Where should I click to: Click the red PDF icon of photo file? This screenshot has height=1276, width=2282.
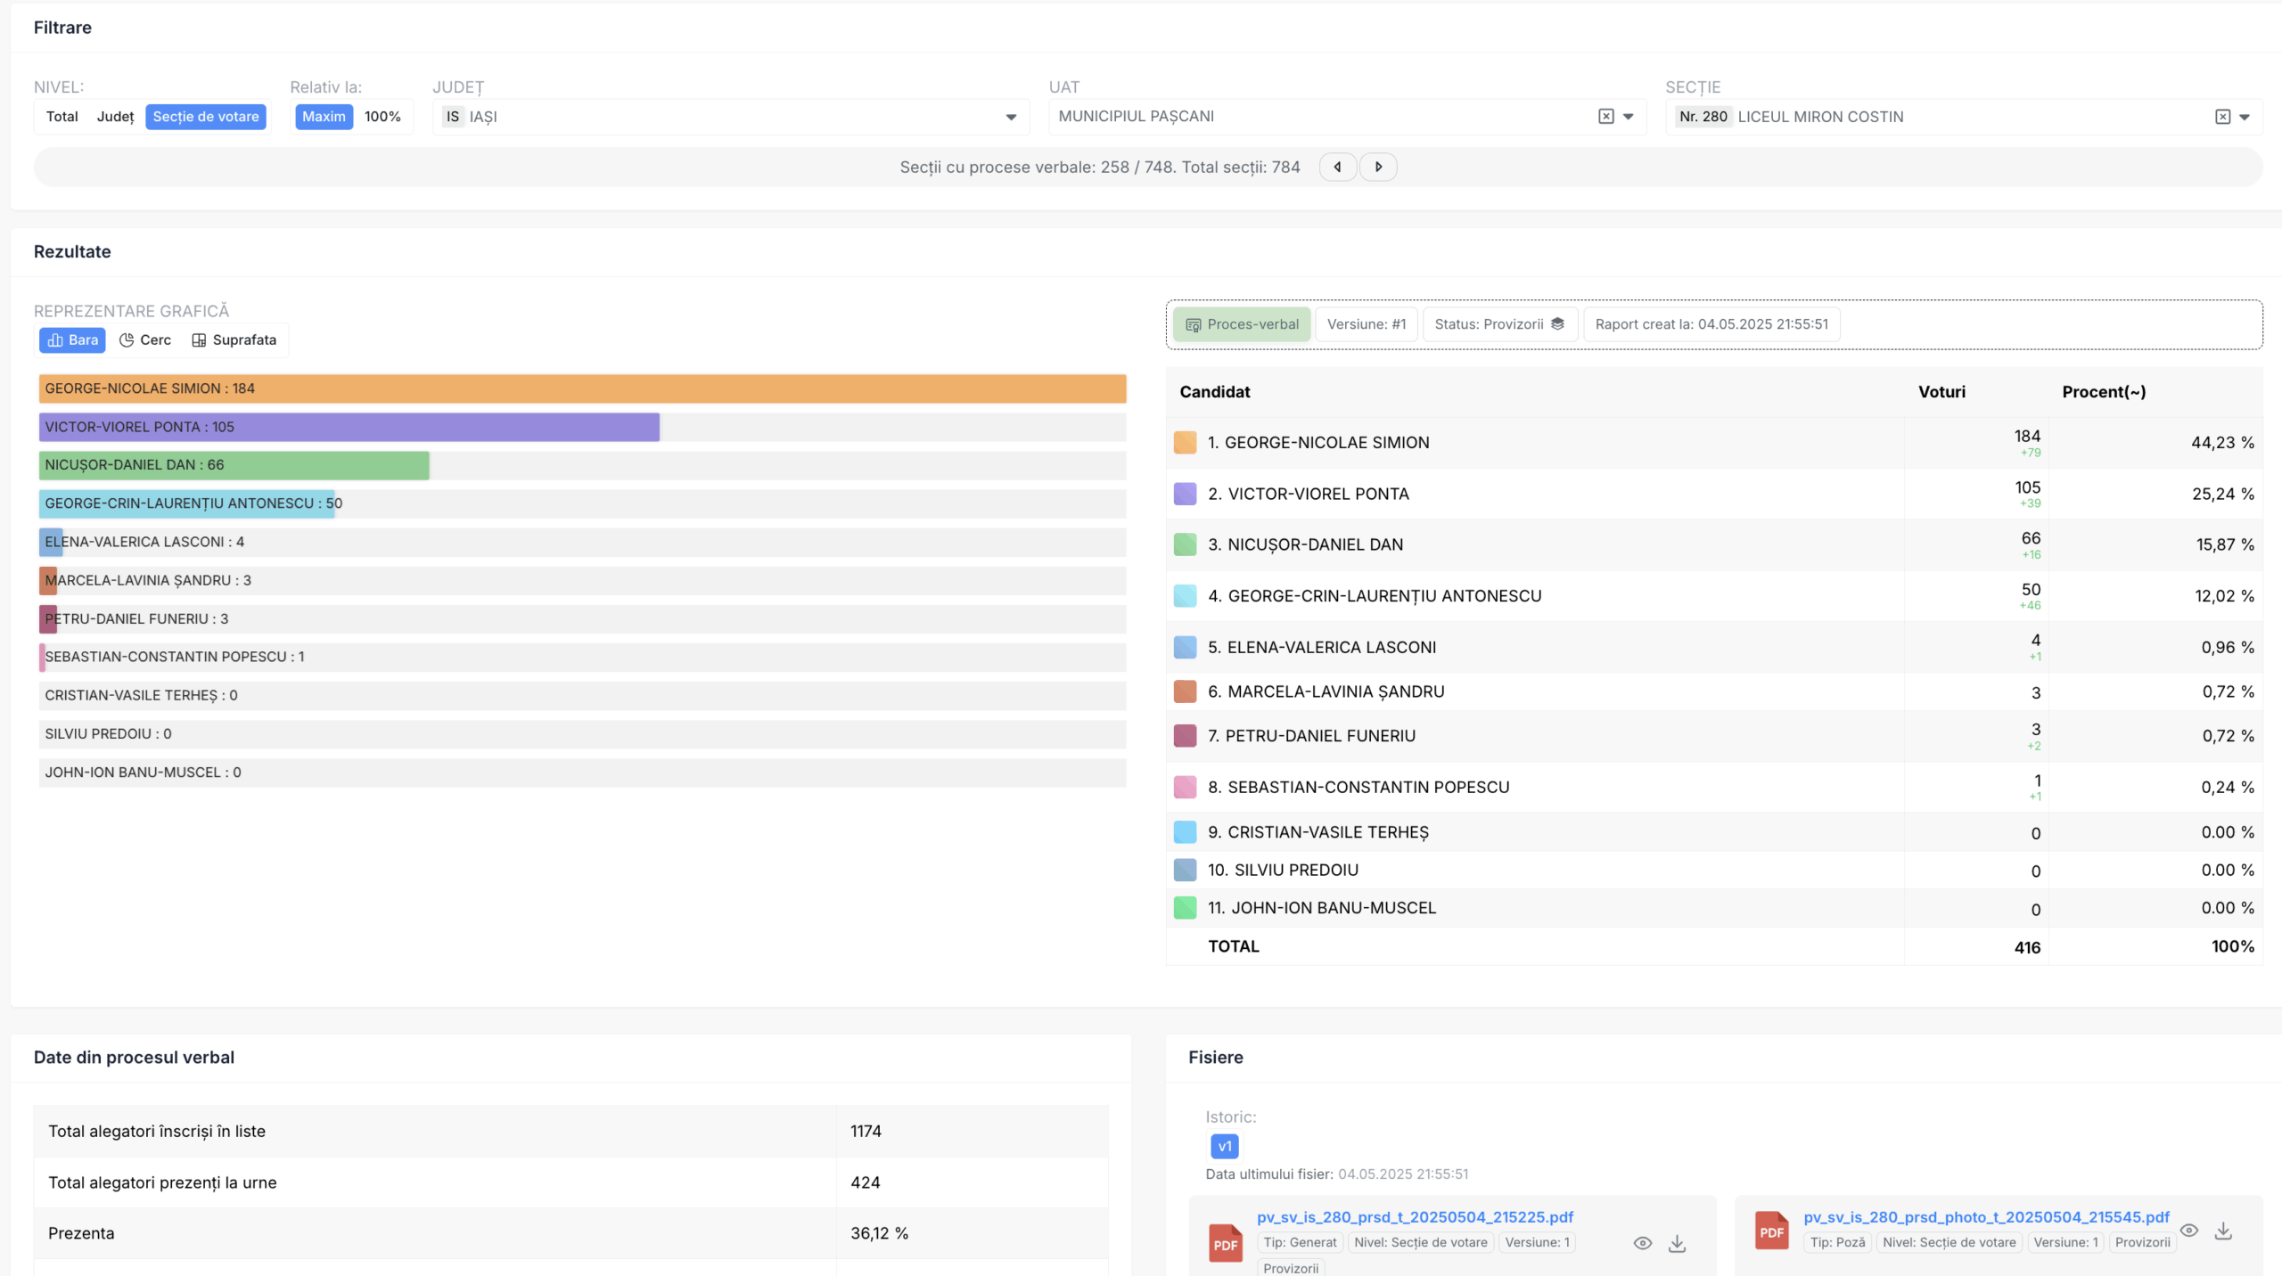1771,1231
